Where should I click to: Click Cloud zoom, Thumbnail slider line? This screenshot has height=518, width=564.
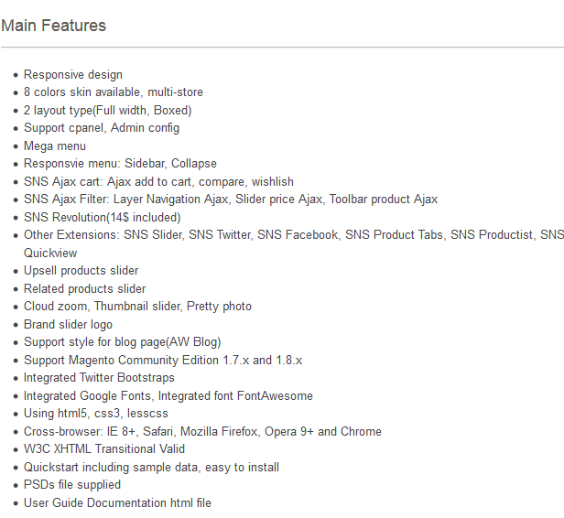coord(137,307)
